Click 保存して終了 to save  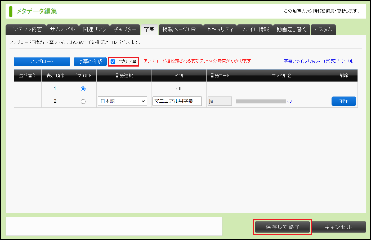coord(282,227)
